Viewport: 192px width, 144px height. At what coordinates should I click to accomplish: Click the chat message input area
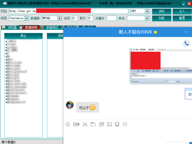click(128, 135)
